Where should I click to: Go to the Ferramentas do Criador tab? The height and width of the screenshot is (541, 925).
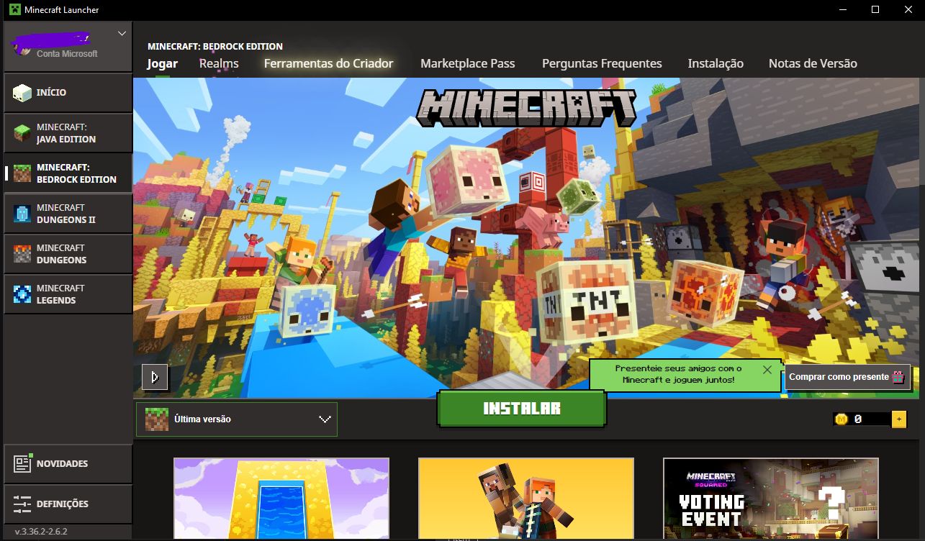tap(329, 63)
